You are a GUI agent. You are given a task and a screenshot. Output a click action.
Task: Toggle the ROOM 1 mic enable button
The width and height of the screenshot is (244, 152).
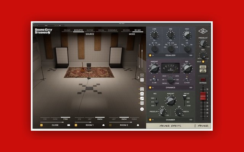point(76,125)
